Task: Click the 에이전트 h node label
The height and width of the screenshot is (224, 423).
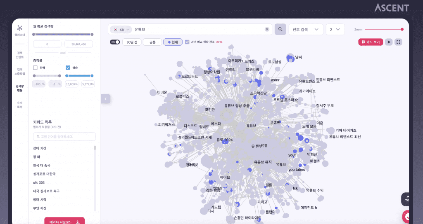Action: [309, 208]
